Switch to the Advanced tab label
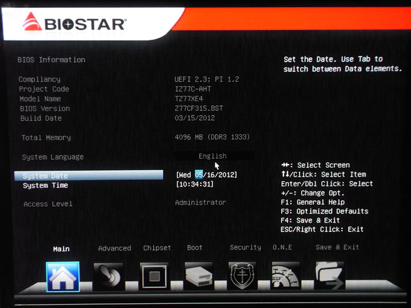411x308 pixels. pos(114,248)
